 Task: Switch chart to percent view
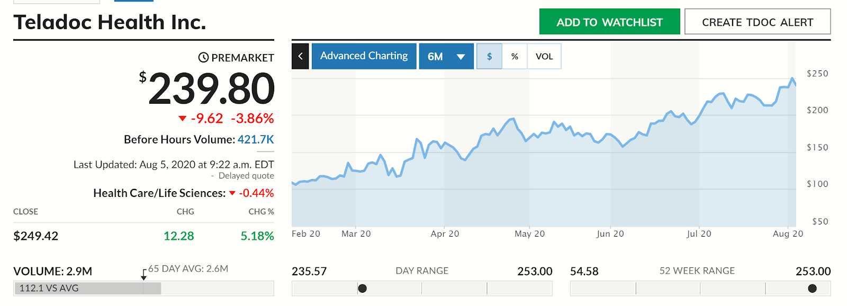pyautogui.click(x=515, y=56)
